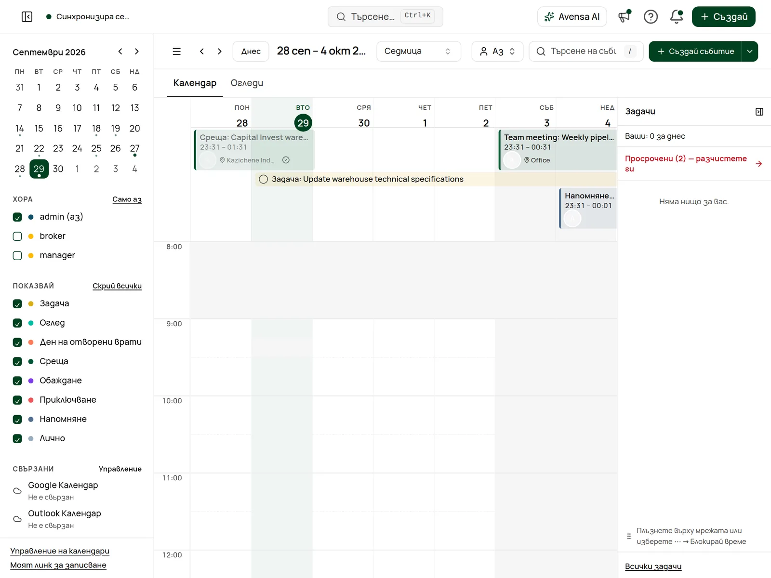771x578 pixels.
Task: Enable the manager calendar checkbox
Action: click(17, 255)
